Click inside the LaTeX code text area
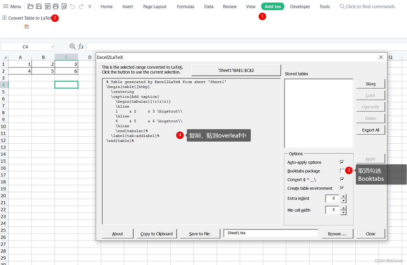 coord(191,151)
